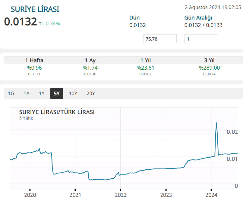
Task: Click the chart title SURİYE LİRASI/TÜRK LİRASI
Action: coord(57,112)
